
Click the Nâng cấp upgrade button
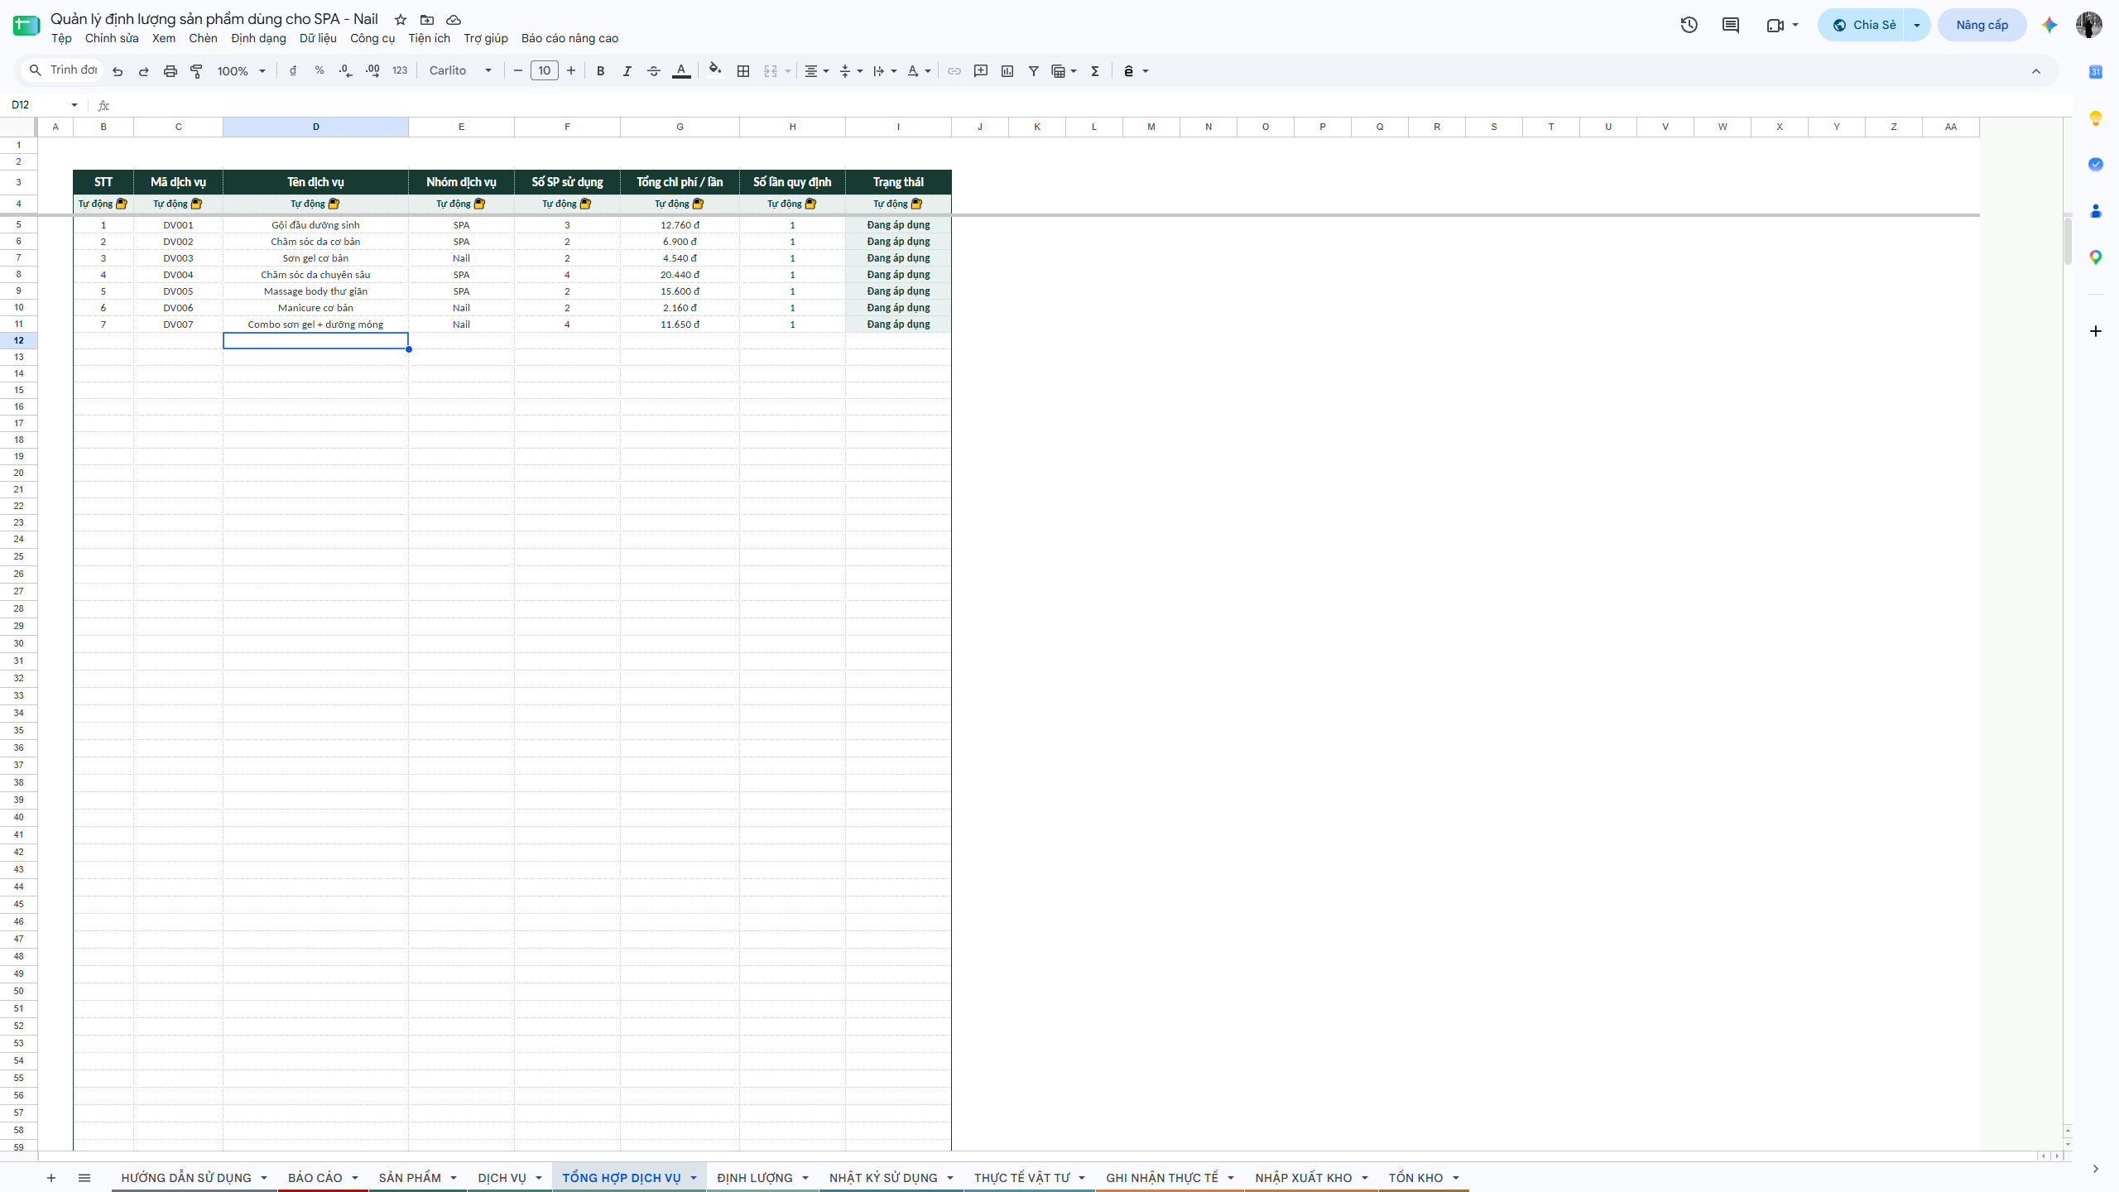coord(1982,25)
